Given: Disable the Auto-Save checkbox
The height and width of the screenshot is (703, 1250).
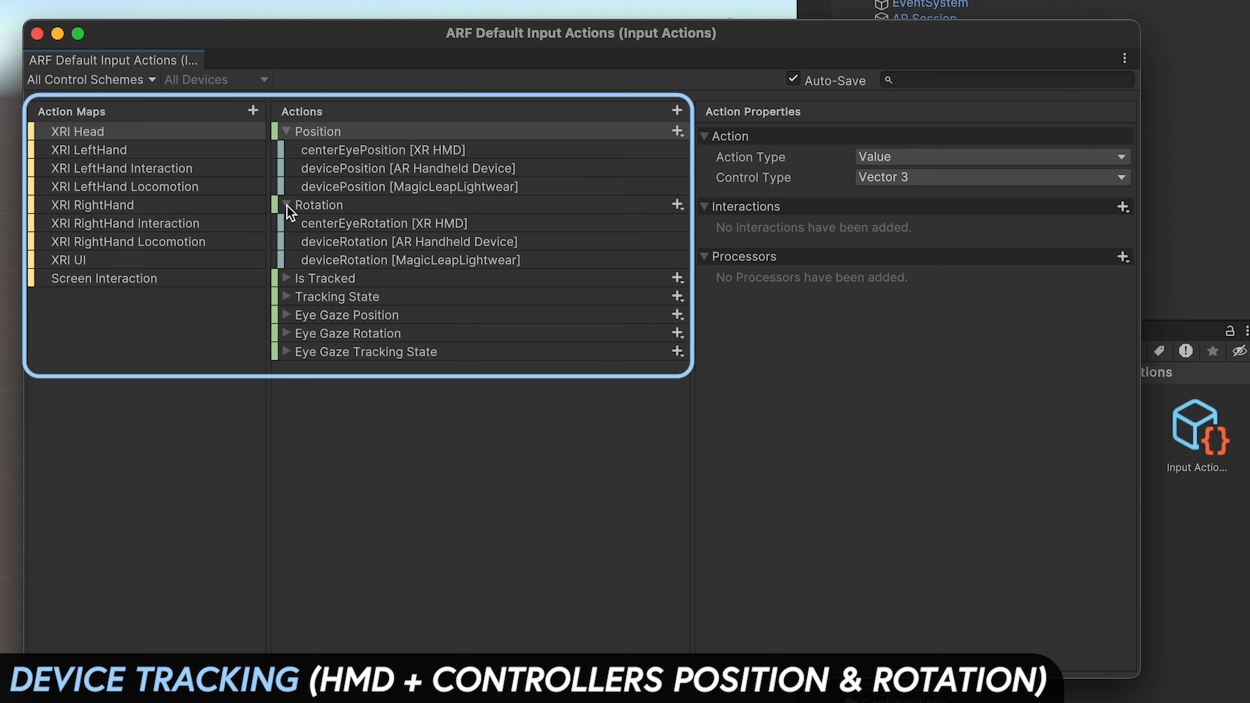Looking at the screenshot, I should click(x=792, y=78).
